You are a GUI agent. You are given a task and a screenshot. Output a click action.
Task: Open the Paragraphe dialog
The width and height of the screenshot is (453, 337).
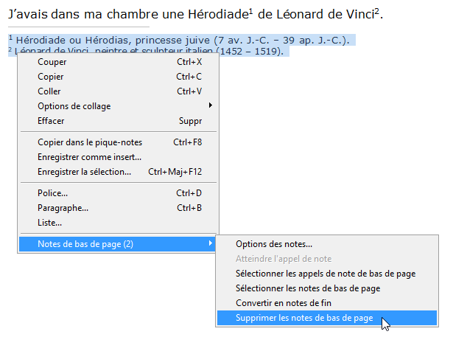click(x=118, y=208)
